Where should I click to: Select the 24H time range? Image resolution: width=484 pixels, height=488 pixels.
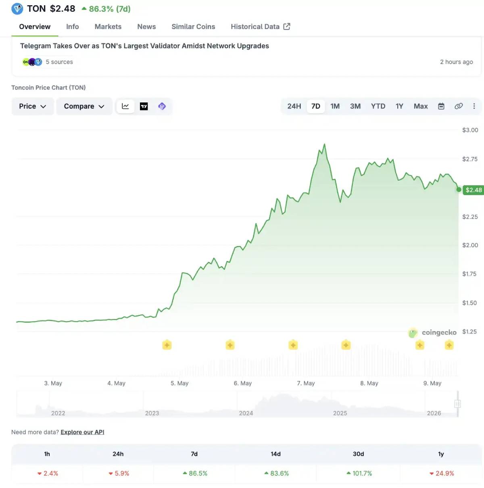coord(294,106)
